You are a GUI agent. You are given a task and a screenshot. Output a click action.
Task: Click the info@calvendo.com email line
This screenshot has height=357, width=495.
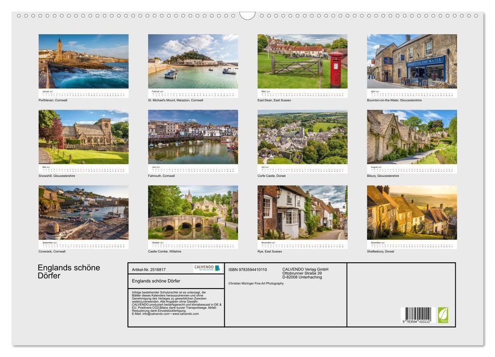pyautogui.click(x=165, y=314)
